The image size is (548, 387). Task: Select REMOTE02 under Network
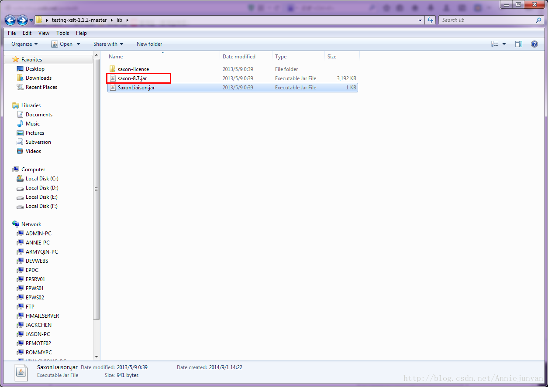coord(38,343)
